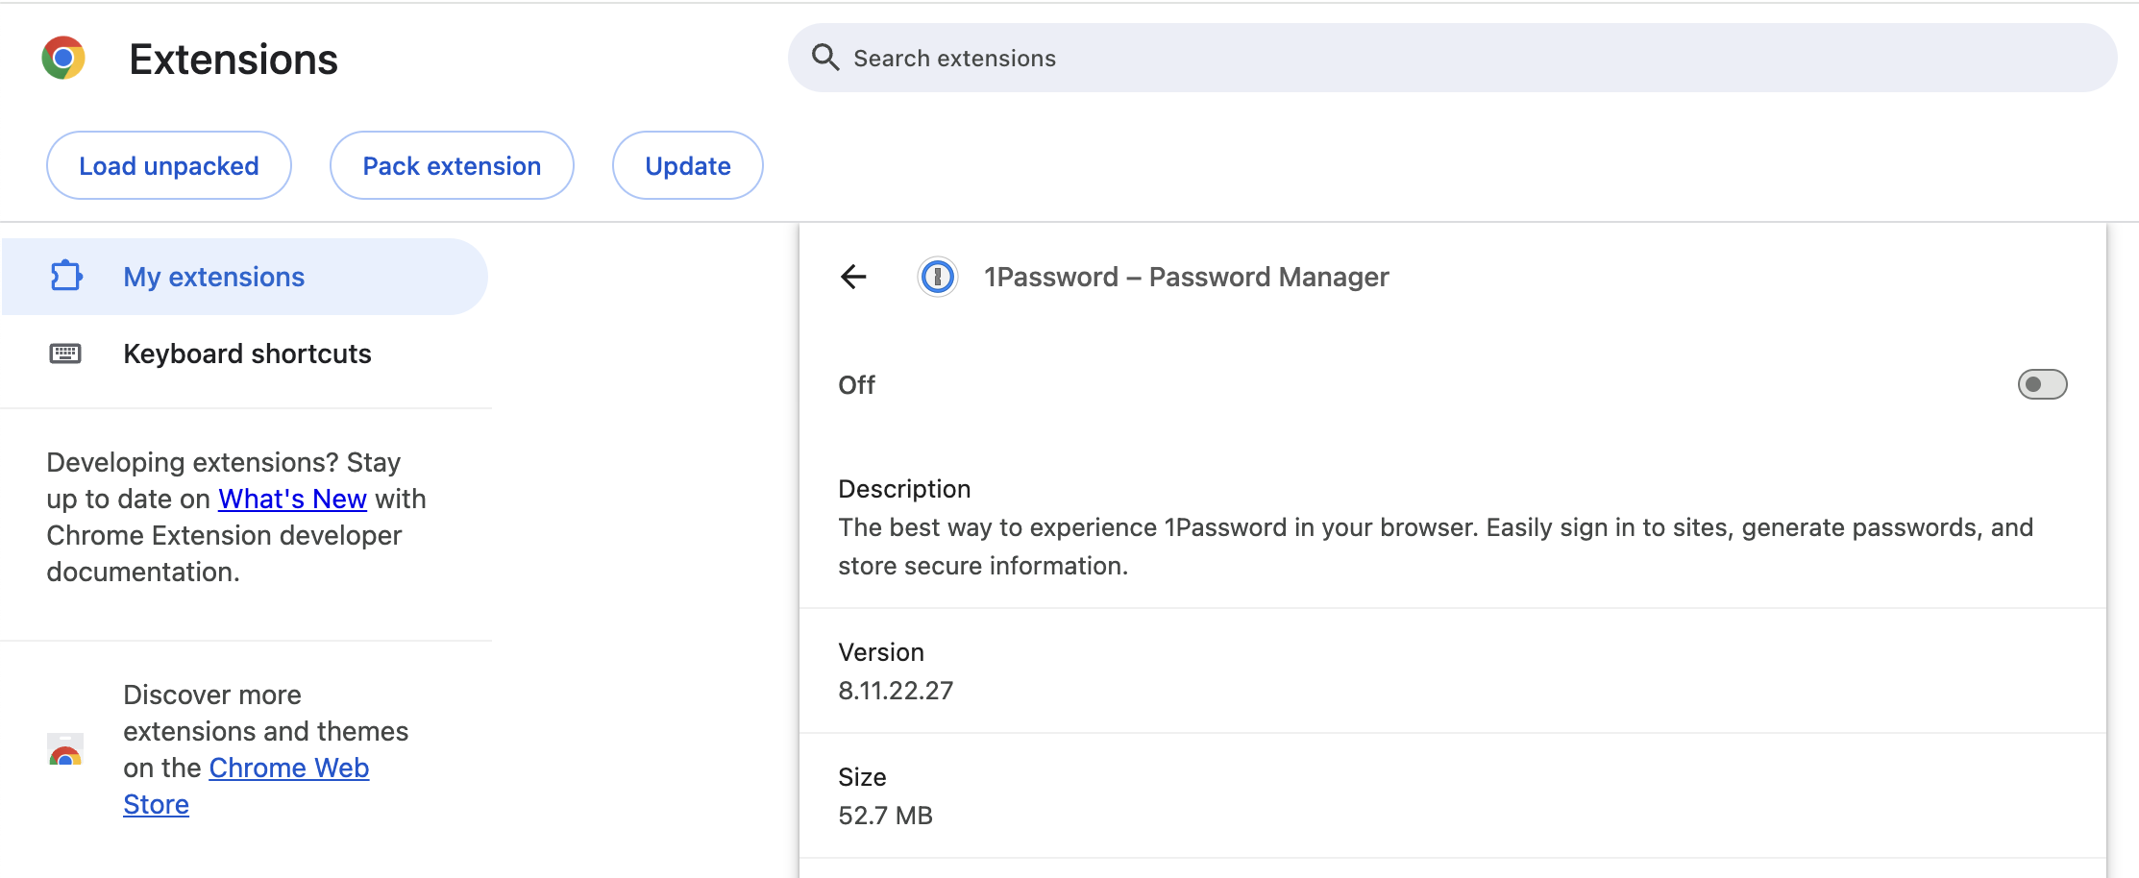Visit the Chrome Web Store link
This screenshot has height=878, width=2139.
point(288,767)
